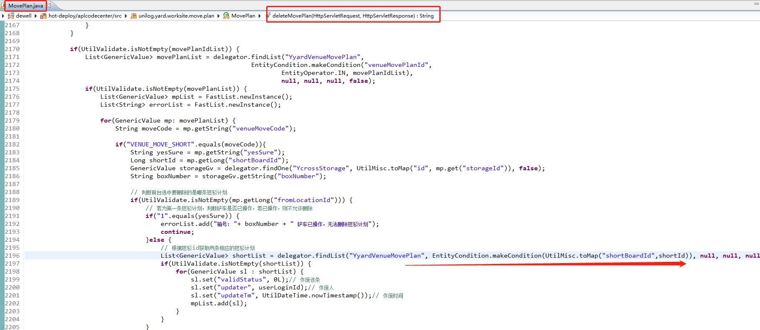
Task: Select the deleteMovePlan method breadcrumb item
Action: tap(353, 16)
